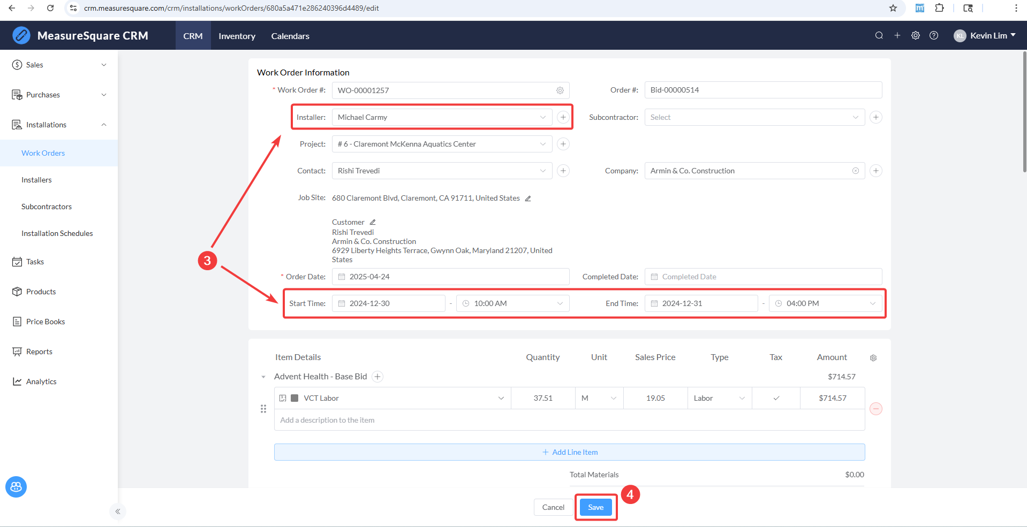1027x527 pixels.
Task: Bookmark this page with the star icon
Action: point(893,8)
